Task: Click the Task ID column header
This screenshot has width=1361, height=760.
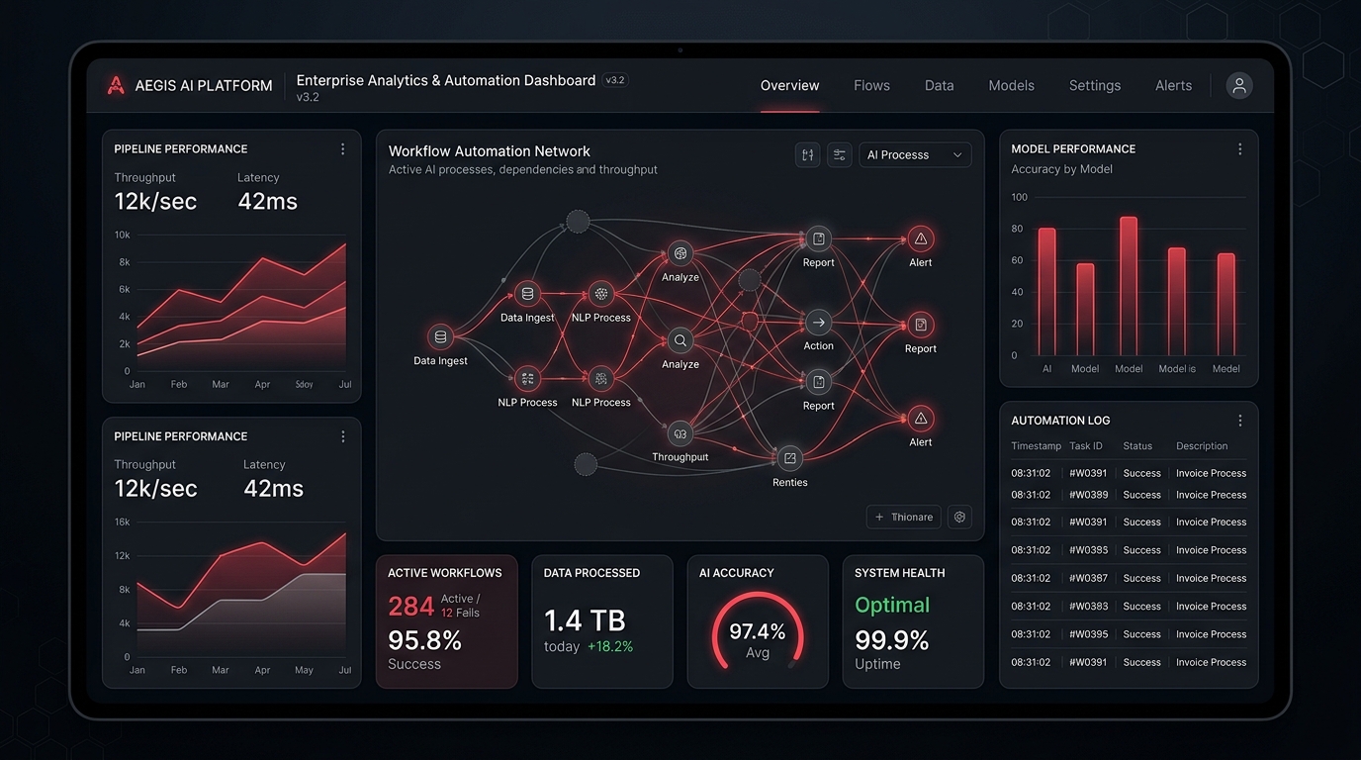Action: click(1086, 446)
